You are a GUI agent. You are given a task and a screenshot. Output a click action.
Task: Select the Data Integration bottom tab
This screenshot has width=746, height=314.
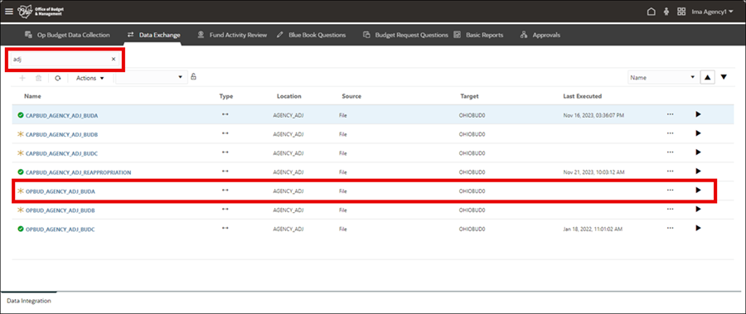29,301
